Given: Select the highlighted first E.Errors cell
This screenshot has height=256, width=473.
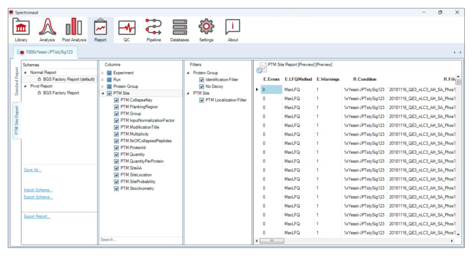Looking at the screenshot, I should click(271, 90).
